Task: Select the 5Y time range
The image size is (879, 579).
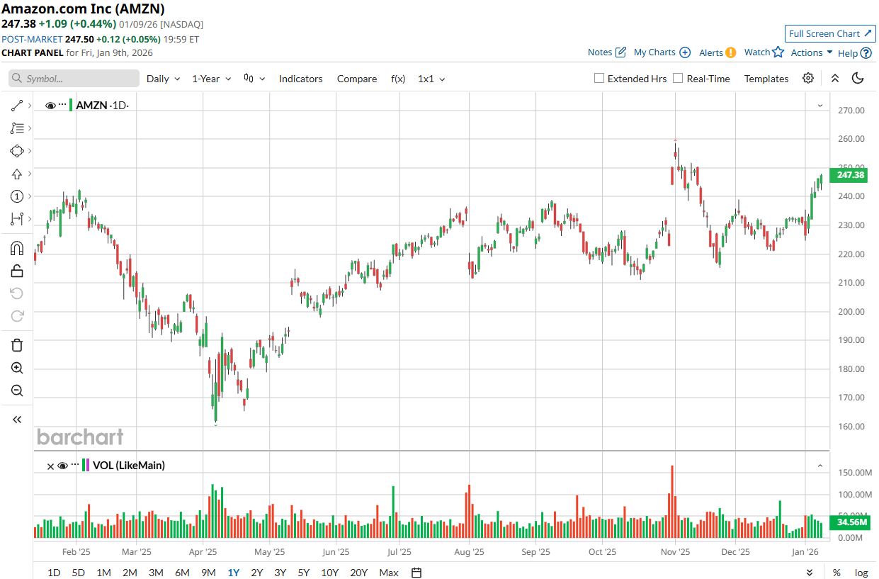Action: [303, 573]
